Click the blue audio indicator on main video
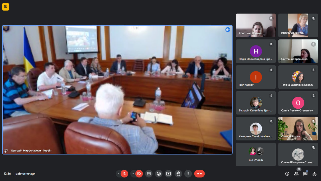Viewport: 321px width, 181px height. 228,30
